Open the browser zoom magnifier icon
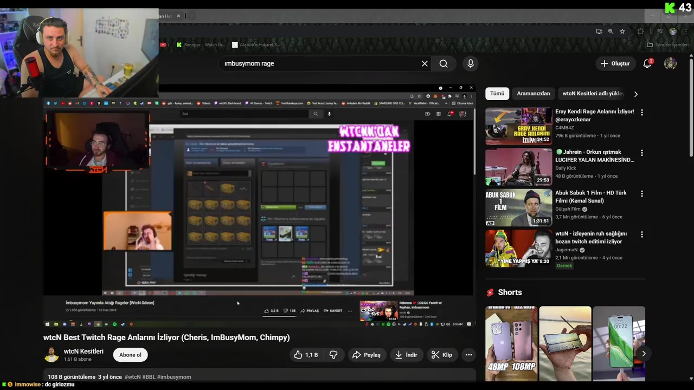The width and height of the screenshot is (694, 390). 611,31
